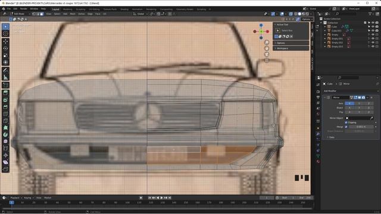This screenshot has height=214, width=381.
Task: Open the Edit menu
Action: pyautogui.click(x=15, y=9)
